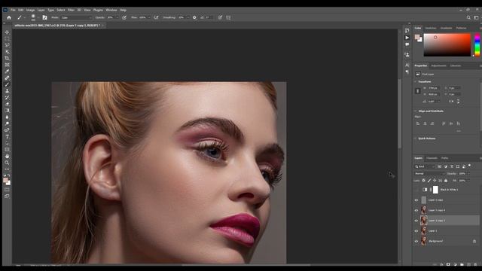Lock all icon in Layers lock row
Viewport: 482px width, 271px height.
446,181
